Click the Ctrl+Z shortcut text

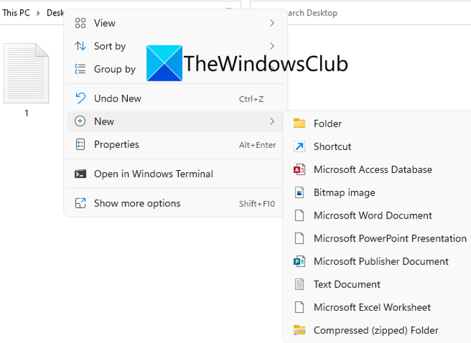[251, 99]
